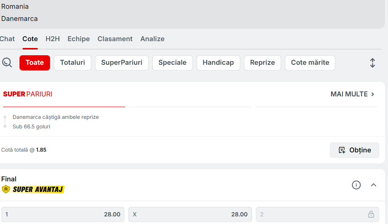Select the Toate filter chip
Image resolution: width=388 pixels, height=224 pixels.
pyautogui.click(x=35, y=63)
